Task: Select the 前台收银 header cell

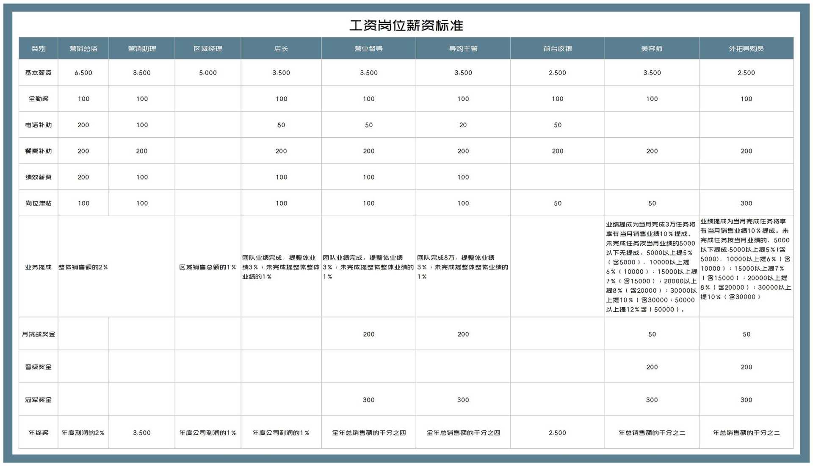Action: (x=557, y=48)
